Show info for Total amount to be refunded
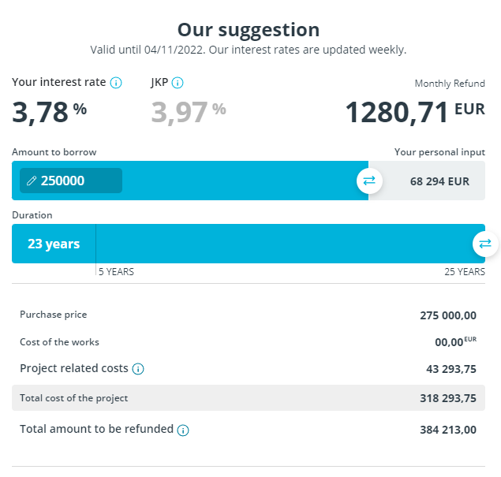Screen dimensions: 501x477 [x=183, y=430]
